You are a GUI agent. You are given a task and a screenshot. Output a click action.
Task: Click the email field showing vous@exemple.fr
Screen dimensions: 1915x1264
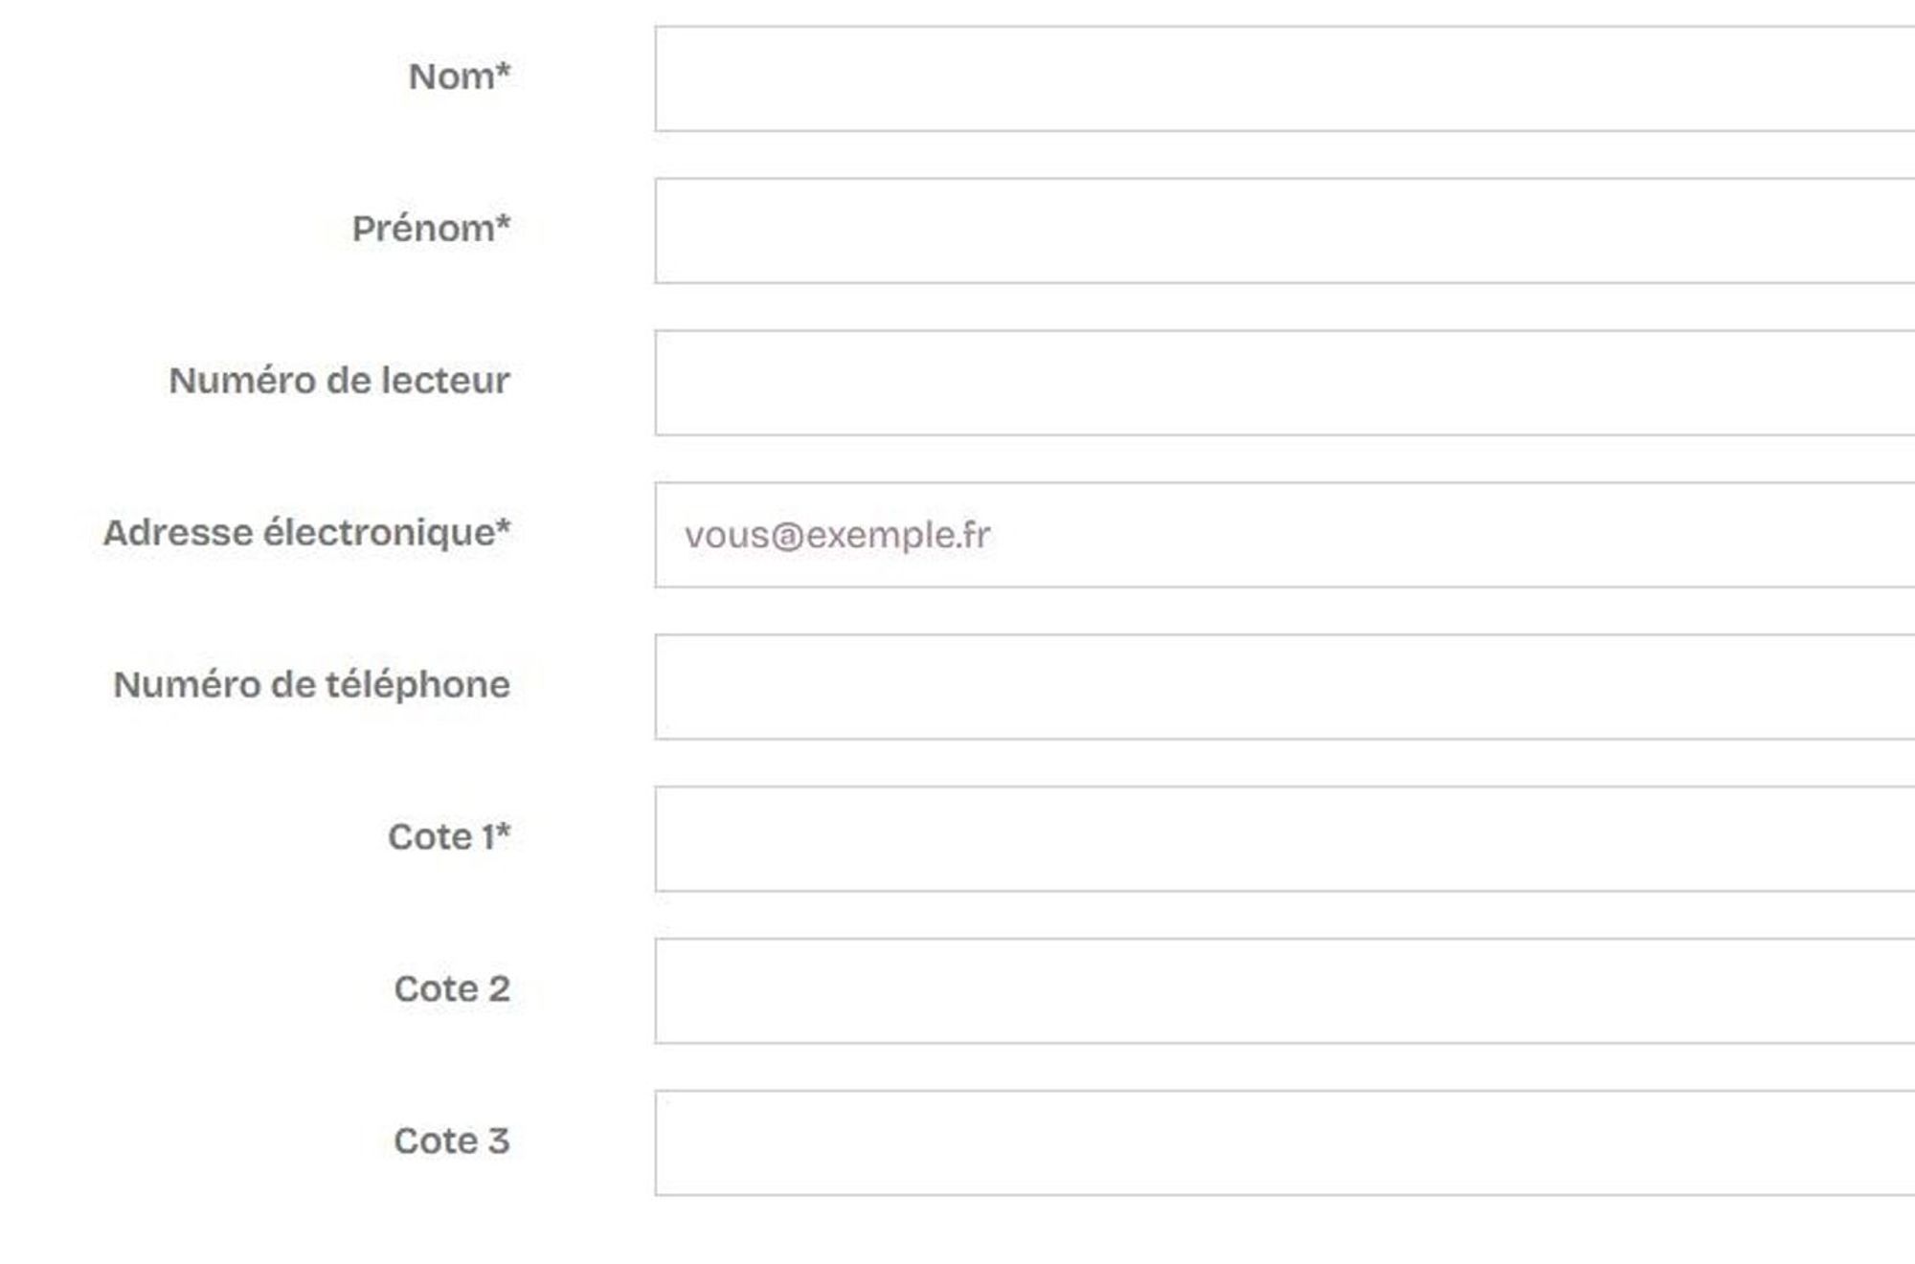point(1283,535)
